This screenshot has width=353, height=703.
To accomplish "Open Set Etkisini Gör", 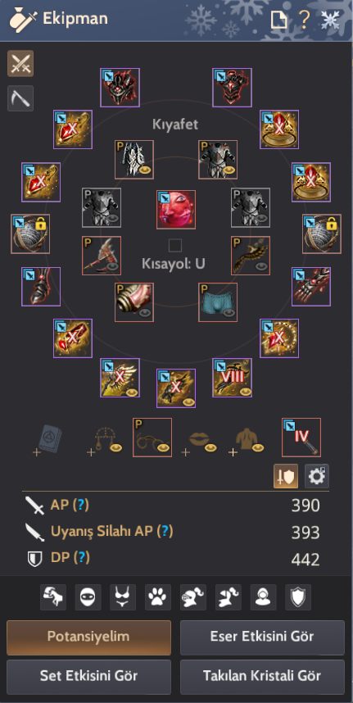I will (88, 677).
